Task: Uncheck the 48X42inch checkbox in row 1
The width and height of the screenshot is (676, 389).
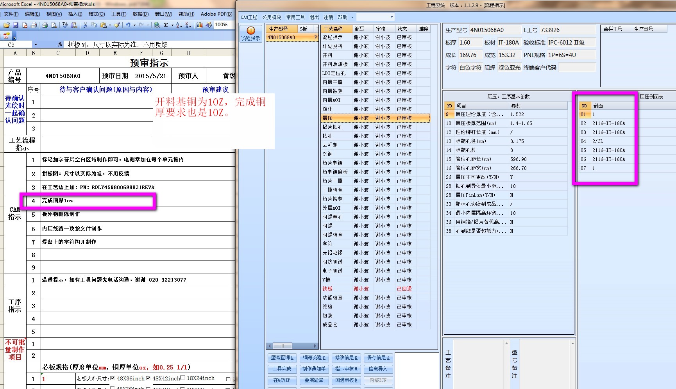Action: tap(148, 378)
